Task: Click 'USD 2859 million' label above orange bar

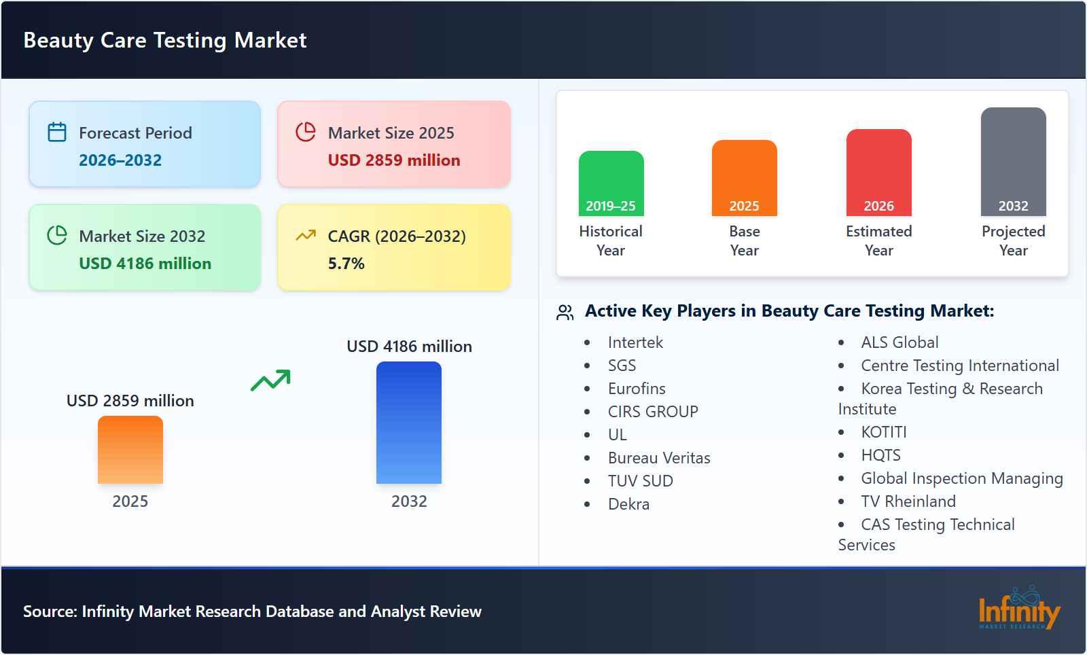Action: pos(130,401)
